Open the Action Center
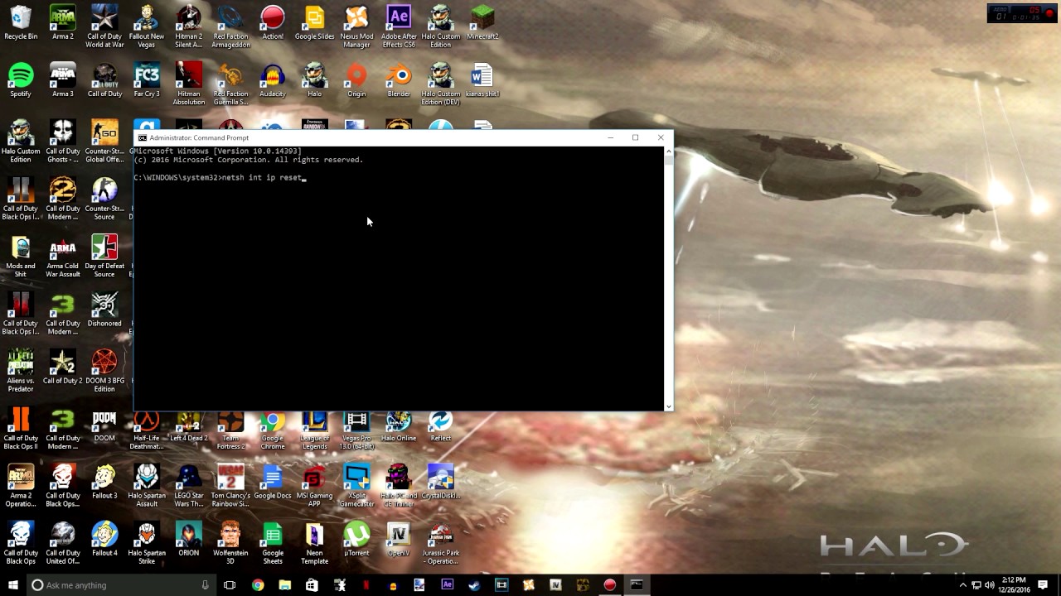 (x=1044, y=585)
